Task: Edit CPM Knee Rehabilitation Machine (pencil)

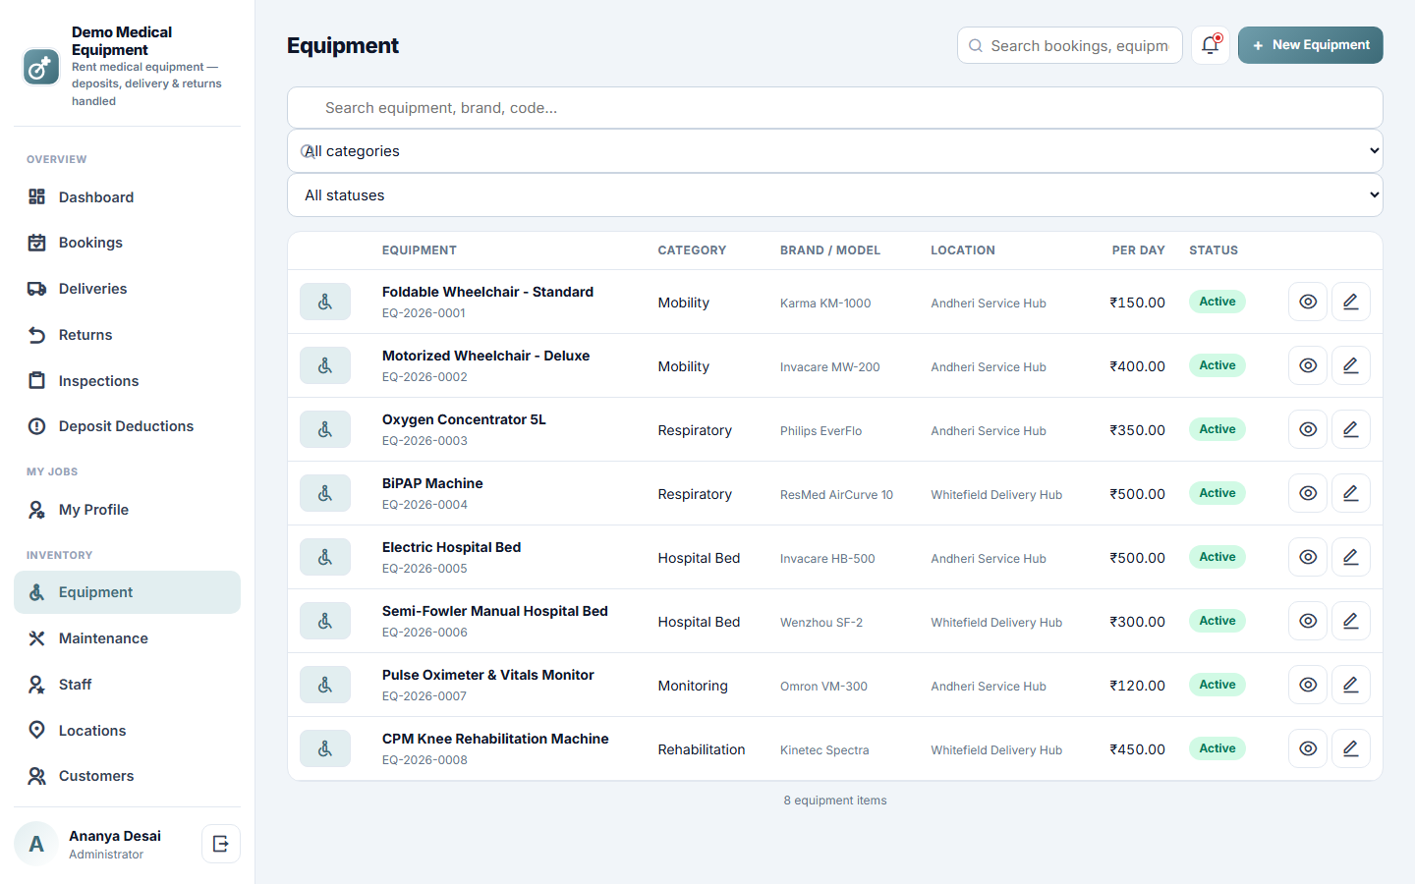Action: pos(1351,748)
